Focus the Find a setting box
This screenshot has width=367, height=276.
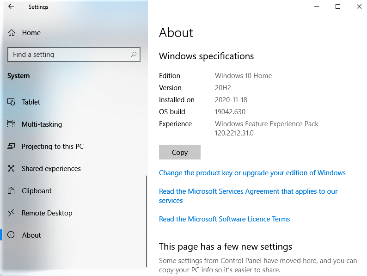pyautogui.click(x=74, y=55)
